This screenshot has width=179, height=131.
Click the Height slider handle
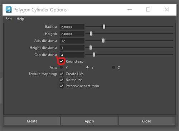tap(91, 34)
